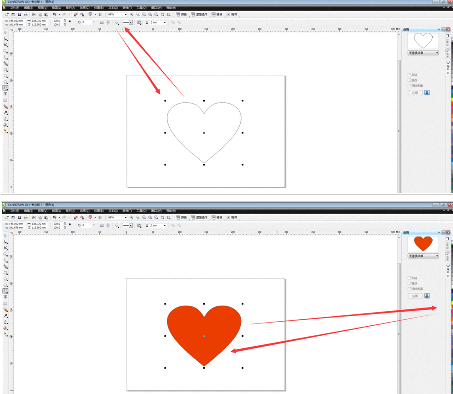The height and width of the screenshot is (394, 453).
Task: Click the Print icon in lower window toolbar
Action: [x=26, y=218]
